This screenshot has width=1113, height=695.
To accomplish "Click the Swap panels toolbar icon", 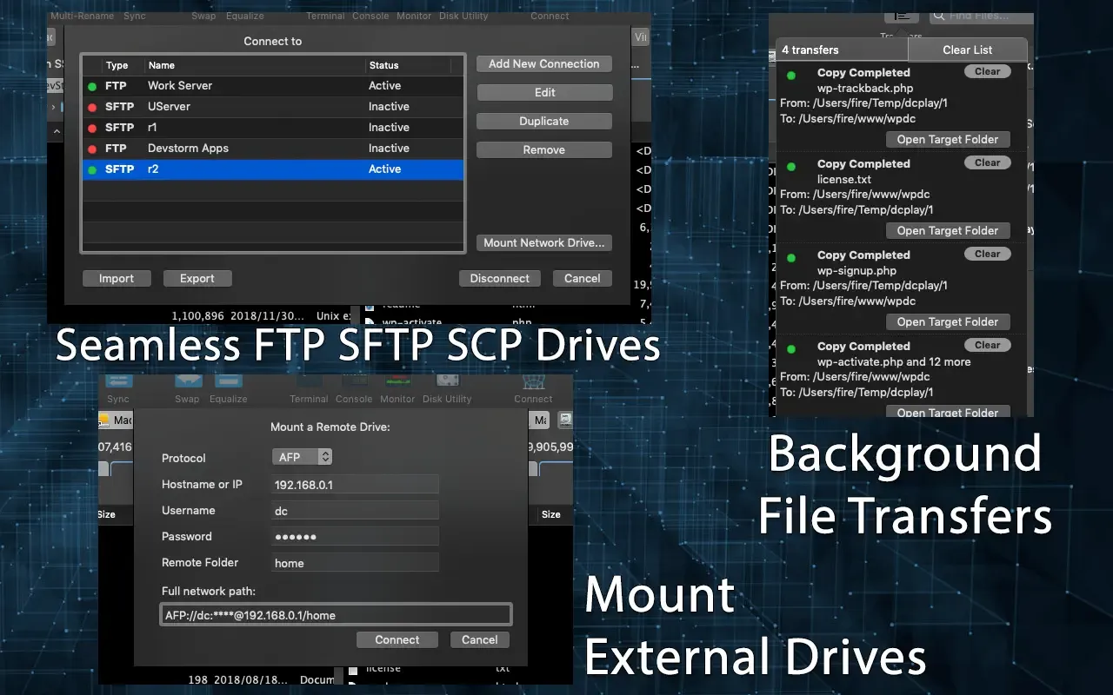I will [x=187, y=382].
